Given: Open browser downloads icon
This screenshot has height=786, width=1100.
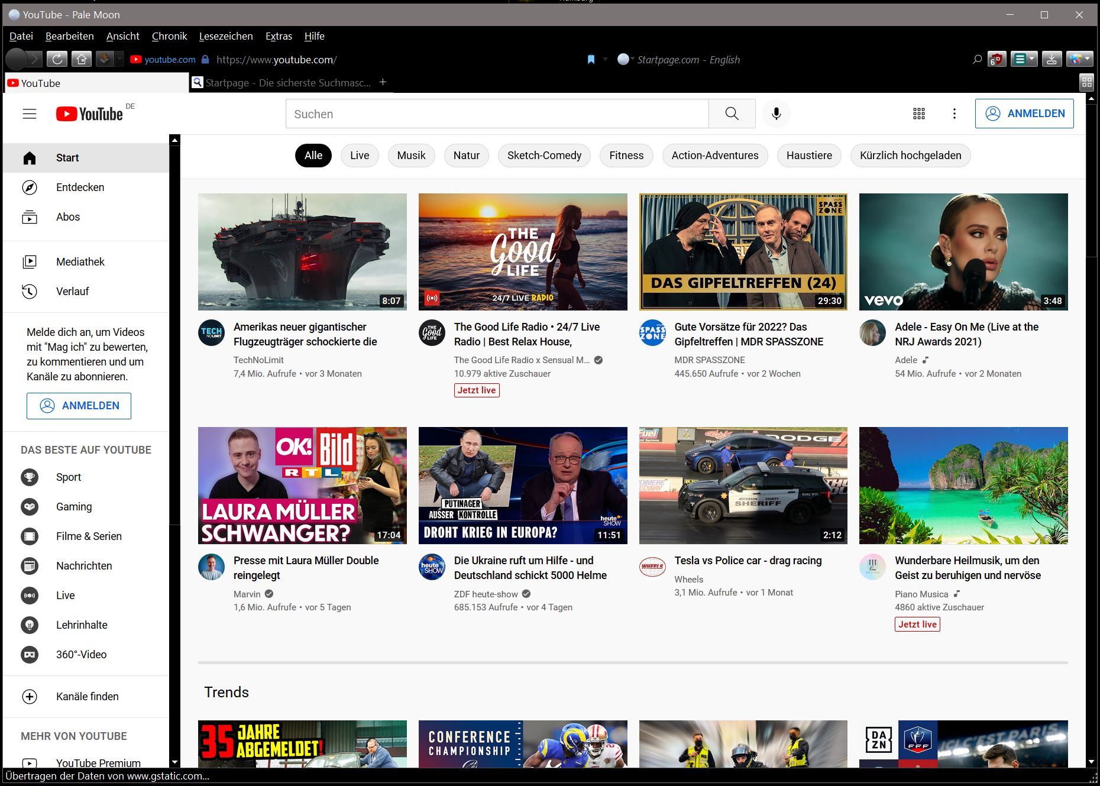Looking at the screenshot, I should point(1052,59).
